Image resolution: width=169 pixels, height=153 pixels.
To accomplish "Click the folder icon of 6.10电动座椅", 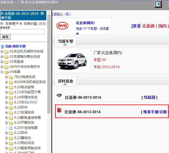I will point(11,87).
